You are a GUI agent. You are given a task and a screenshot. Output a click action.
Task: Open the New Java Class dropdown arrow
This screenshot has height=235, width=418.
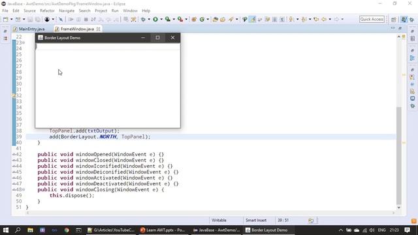point(208,19)
